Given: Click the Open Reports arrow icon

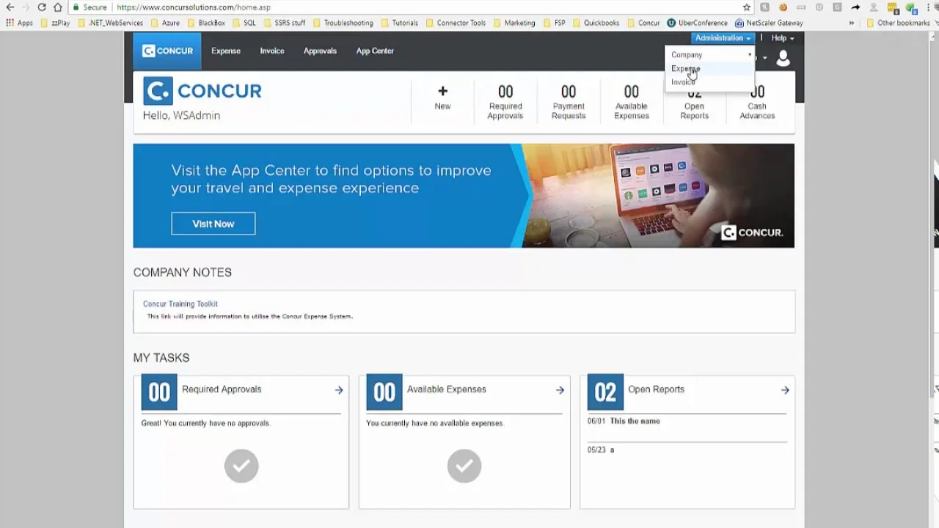Looking at the screenshot, I should pos(785,390).
